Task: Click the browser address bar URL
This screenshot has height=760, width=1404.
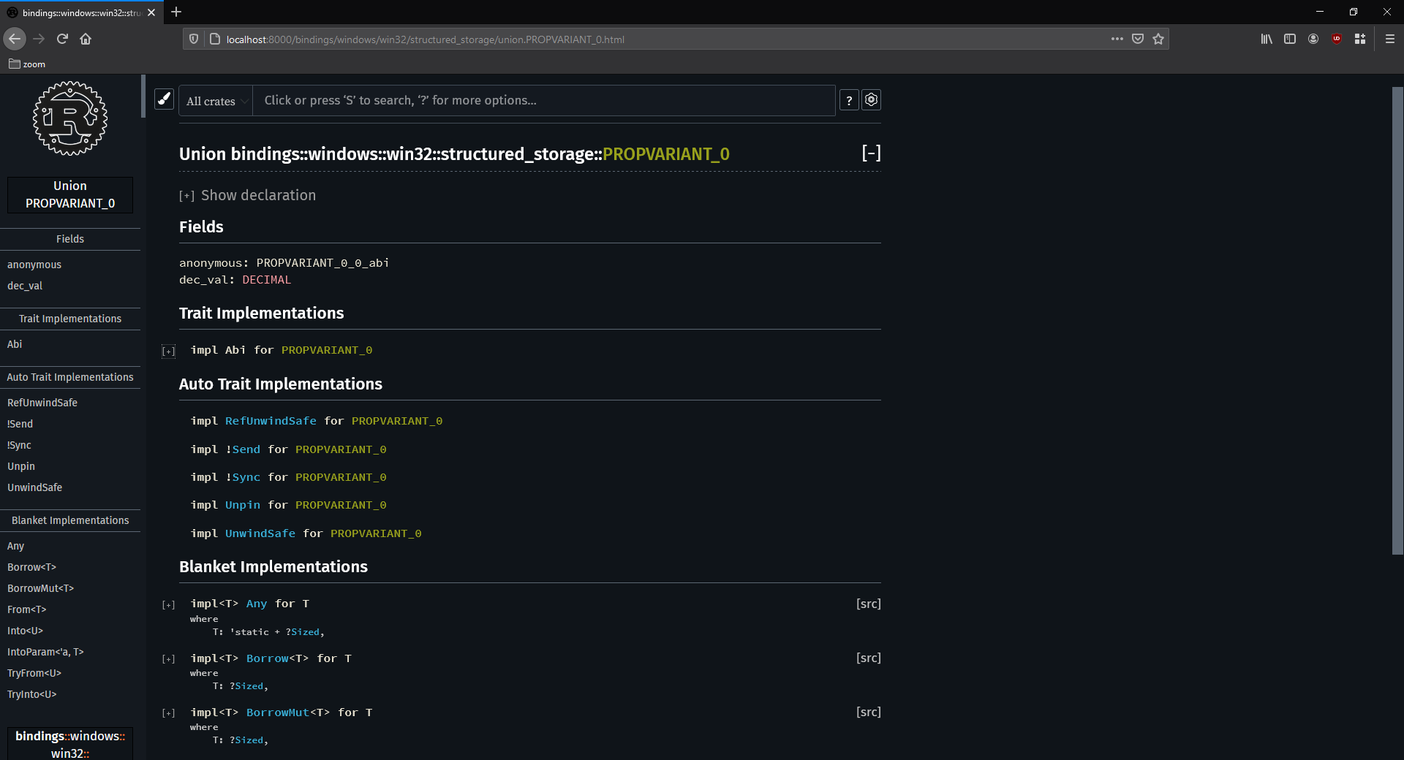Action: pos(425,39)
